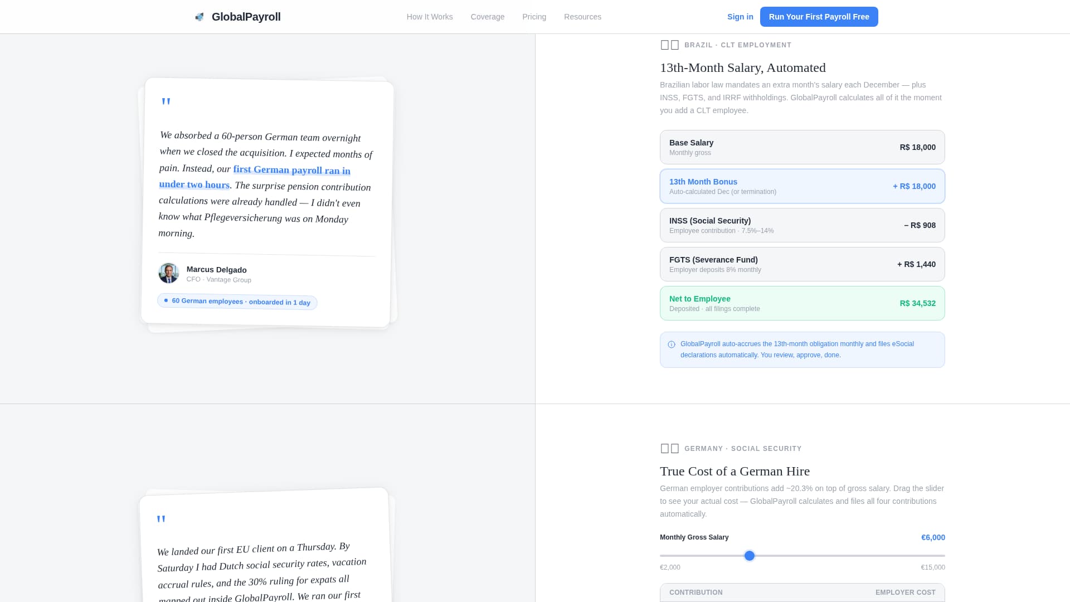1070x602 pixels.
Task: Select the Base Salary row
Action: tap(802, 147)
